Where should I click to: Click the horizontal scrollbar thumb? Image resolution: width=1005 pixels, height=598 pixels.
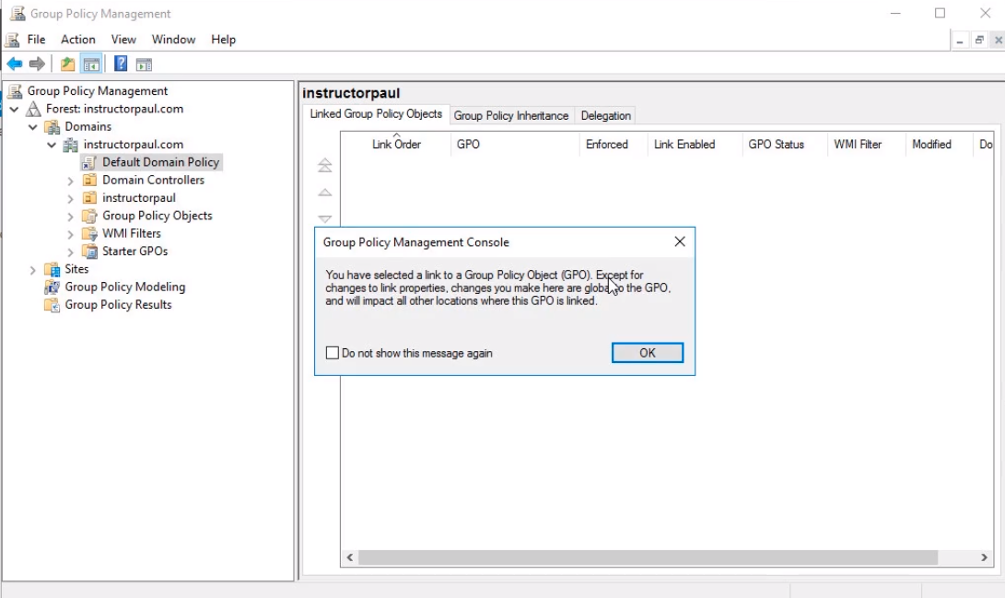coord(648,557)
